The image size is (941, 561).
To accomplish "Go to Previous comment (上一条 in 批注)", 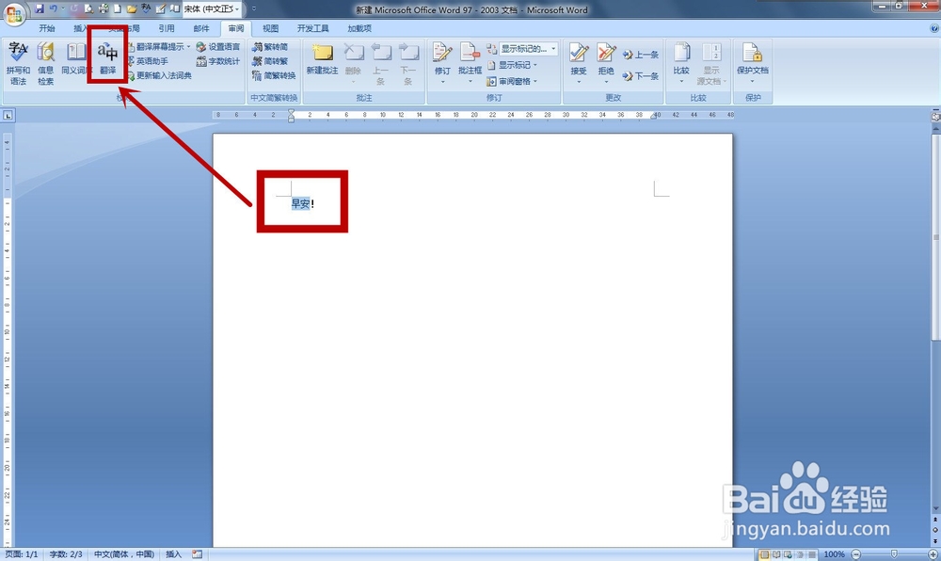I will click(381, 64).
